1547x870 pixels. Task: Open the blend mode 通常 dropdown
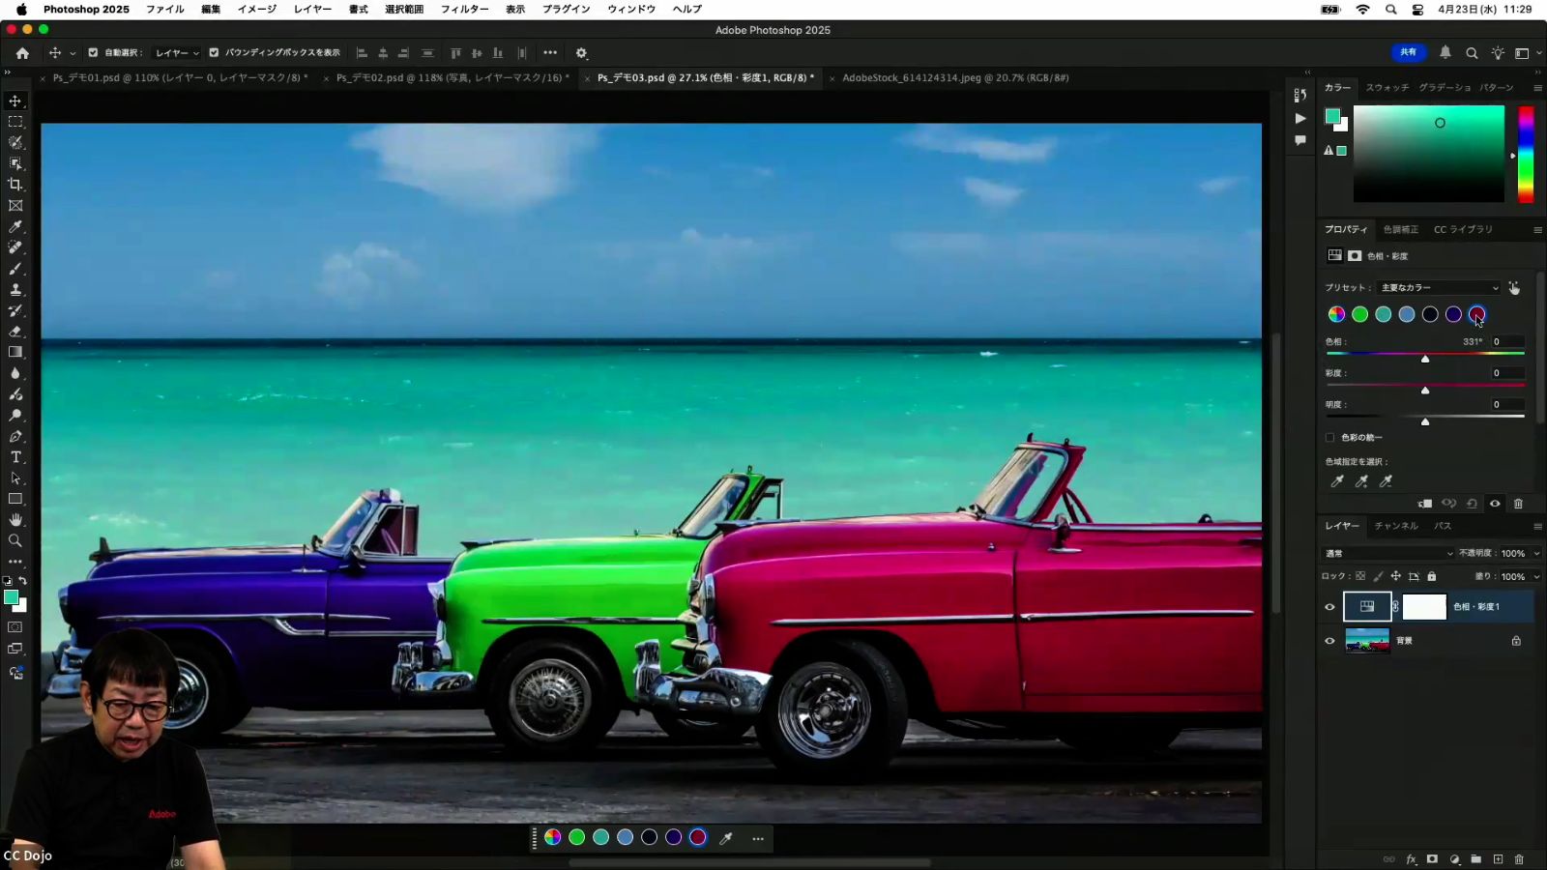[1388, 554]
